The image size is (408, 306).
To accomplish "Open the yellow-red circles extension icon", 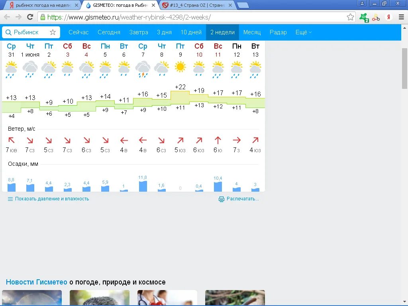I will coord(376,18).
